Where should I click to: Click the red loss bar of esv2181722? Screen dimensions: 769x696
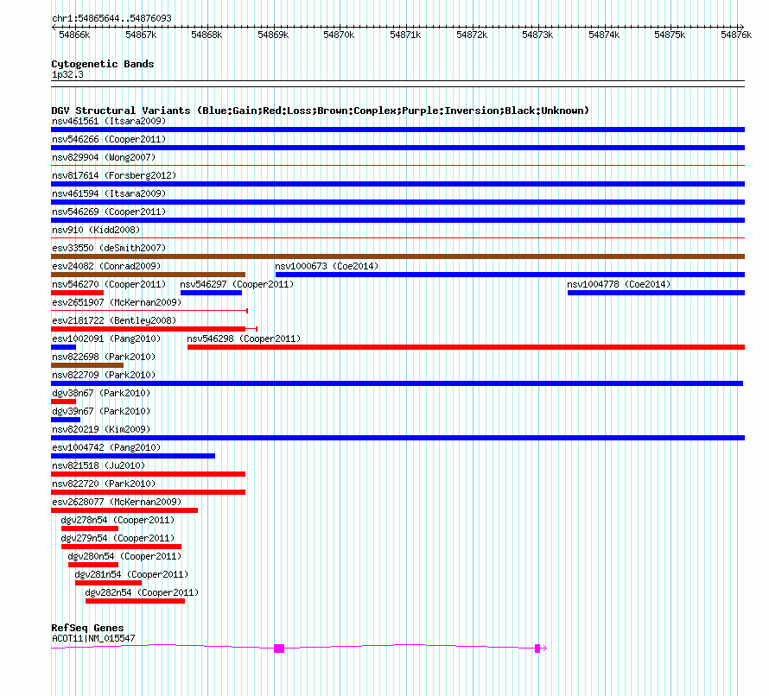coord(148,329)
